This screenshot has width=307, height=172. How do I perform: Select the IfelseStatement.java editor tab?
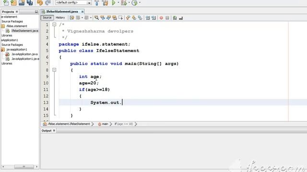(62, 11)
